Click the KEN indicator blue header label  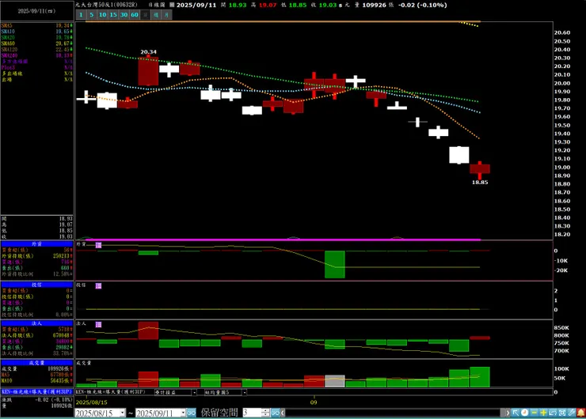(x=37, y=392)
